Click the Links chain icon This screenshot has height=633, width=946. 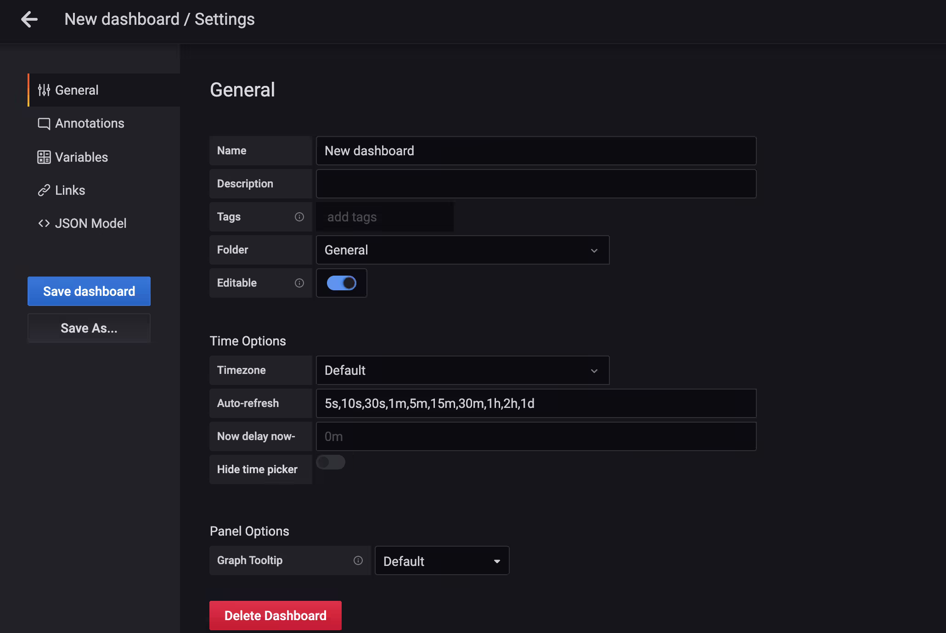44,190
